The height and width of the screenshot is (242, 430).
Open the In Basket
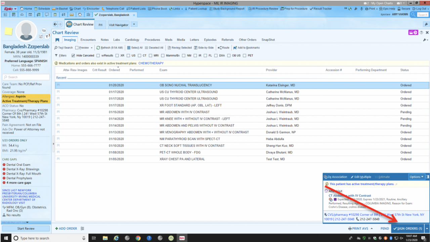pyautogui.click(x=60, y=9)
